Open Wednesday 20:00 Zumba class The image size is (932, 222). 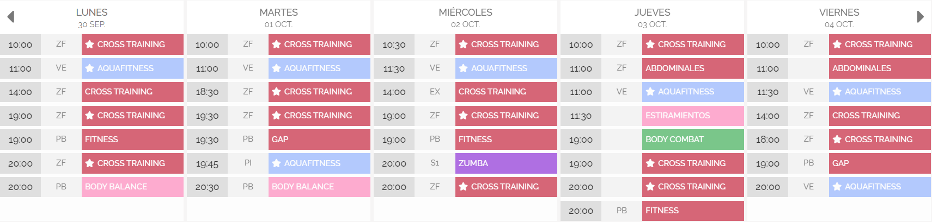(x=506, y=163)
